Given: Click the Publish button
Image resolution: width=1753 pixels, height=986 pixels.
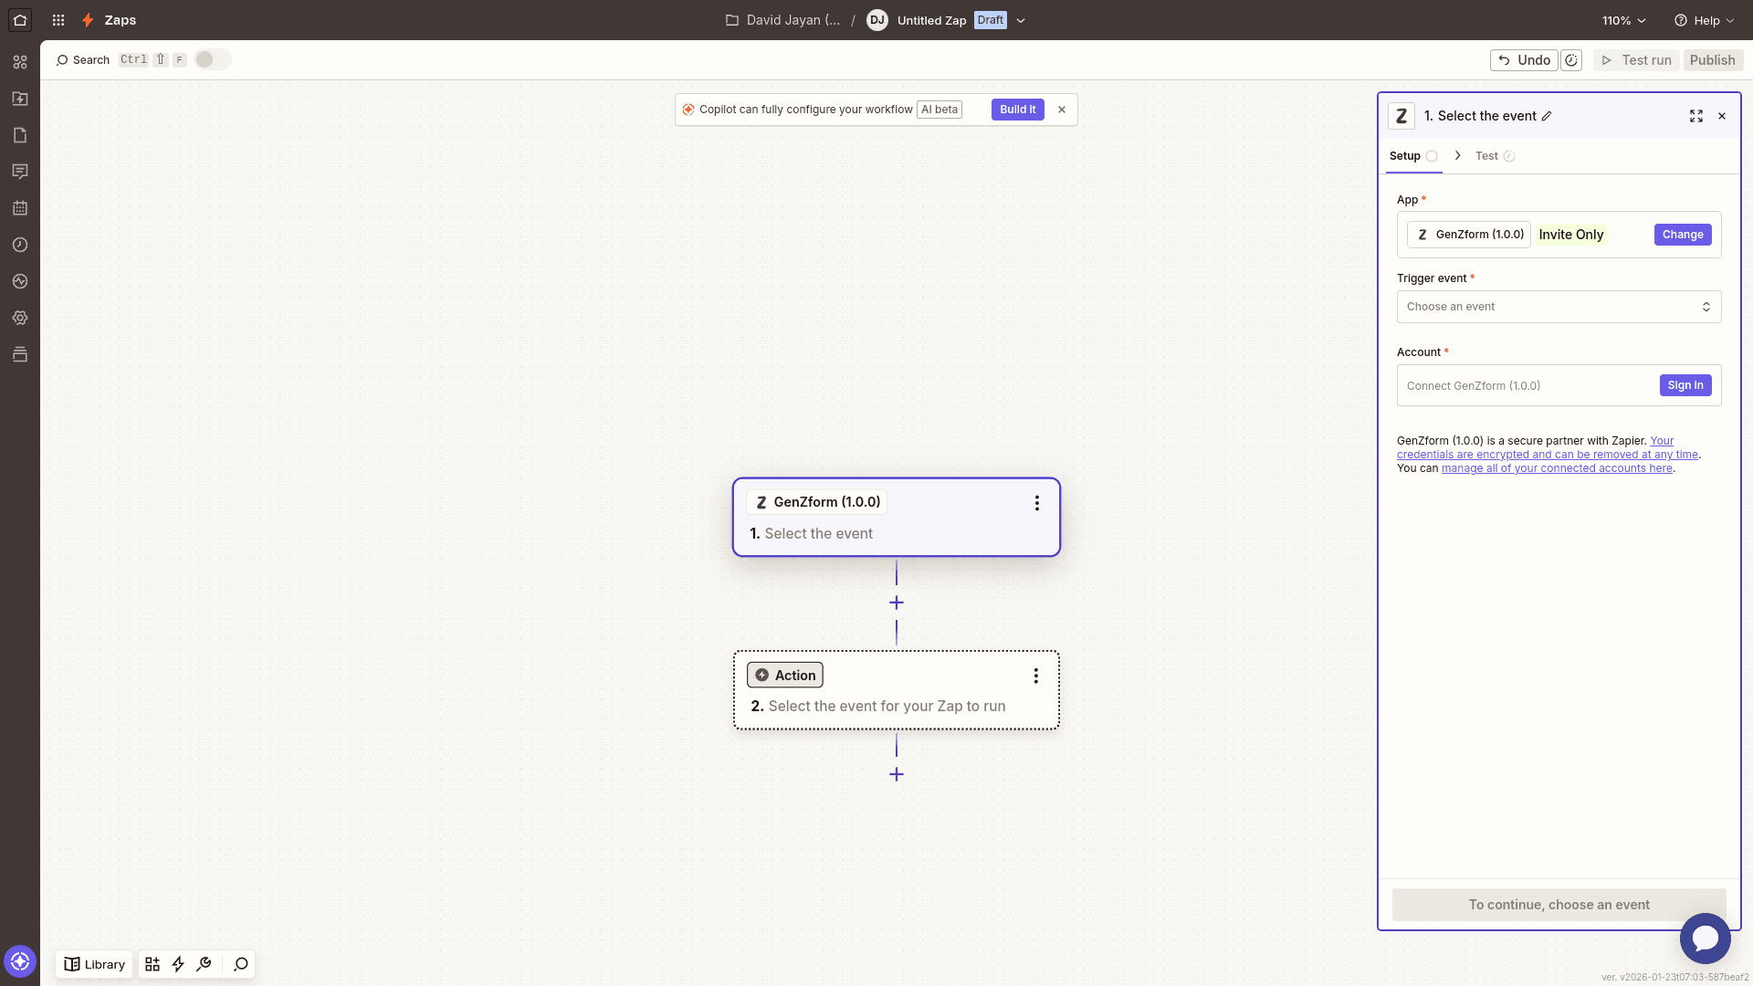Looking at the screenshot, I should click(1713, 59).
